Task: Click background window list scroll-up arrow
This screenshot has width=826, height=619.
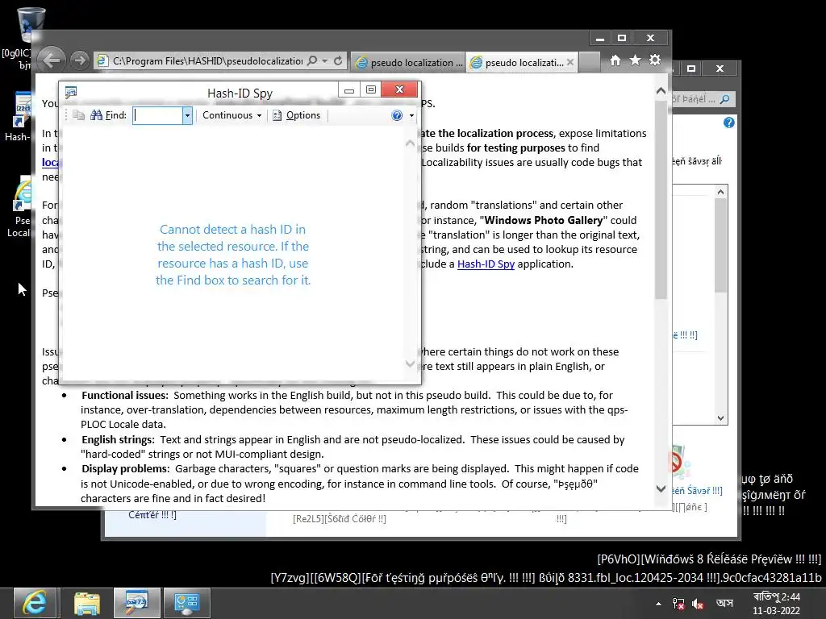Action: tap(720, 192)
